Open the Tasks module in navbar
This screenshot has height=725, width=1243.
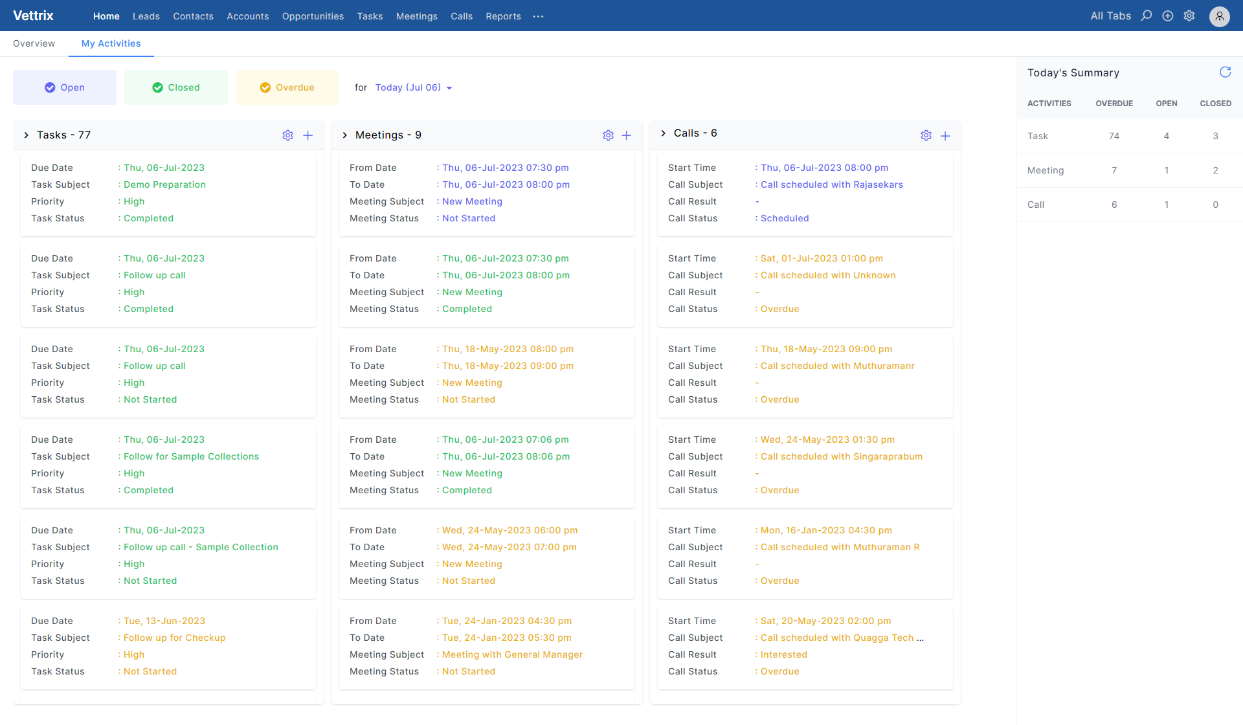(x=370, y=16)
